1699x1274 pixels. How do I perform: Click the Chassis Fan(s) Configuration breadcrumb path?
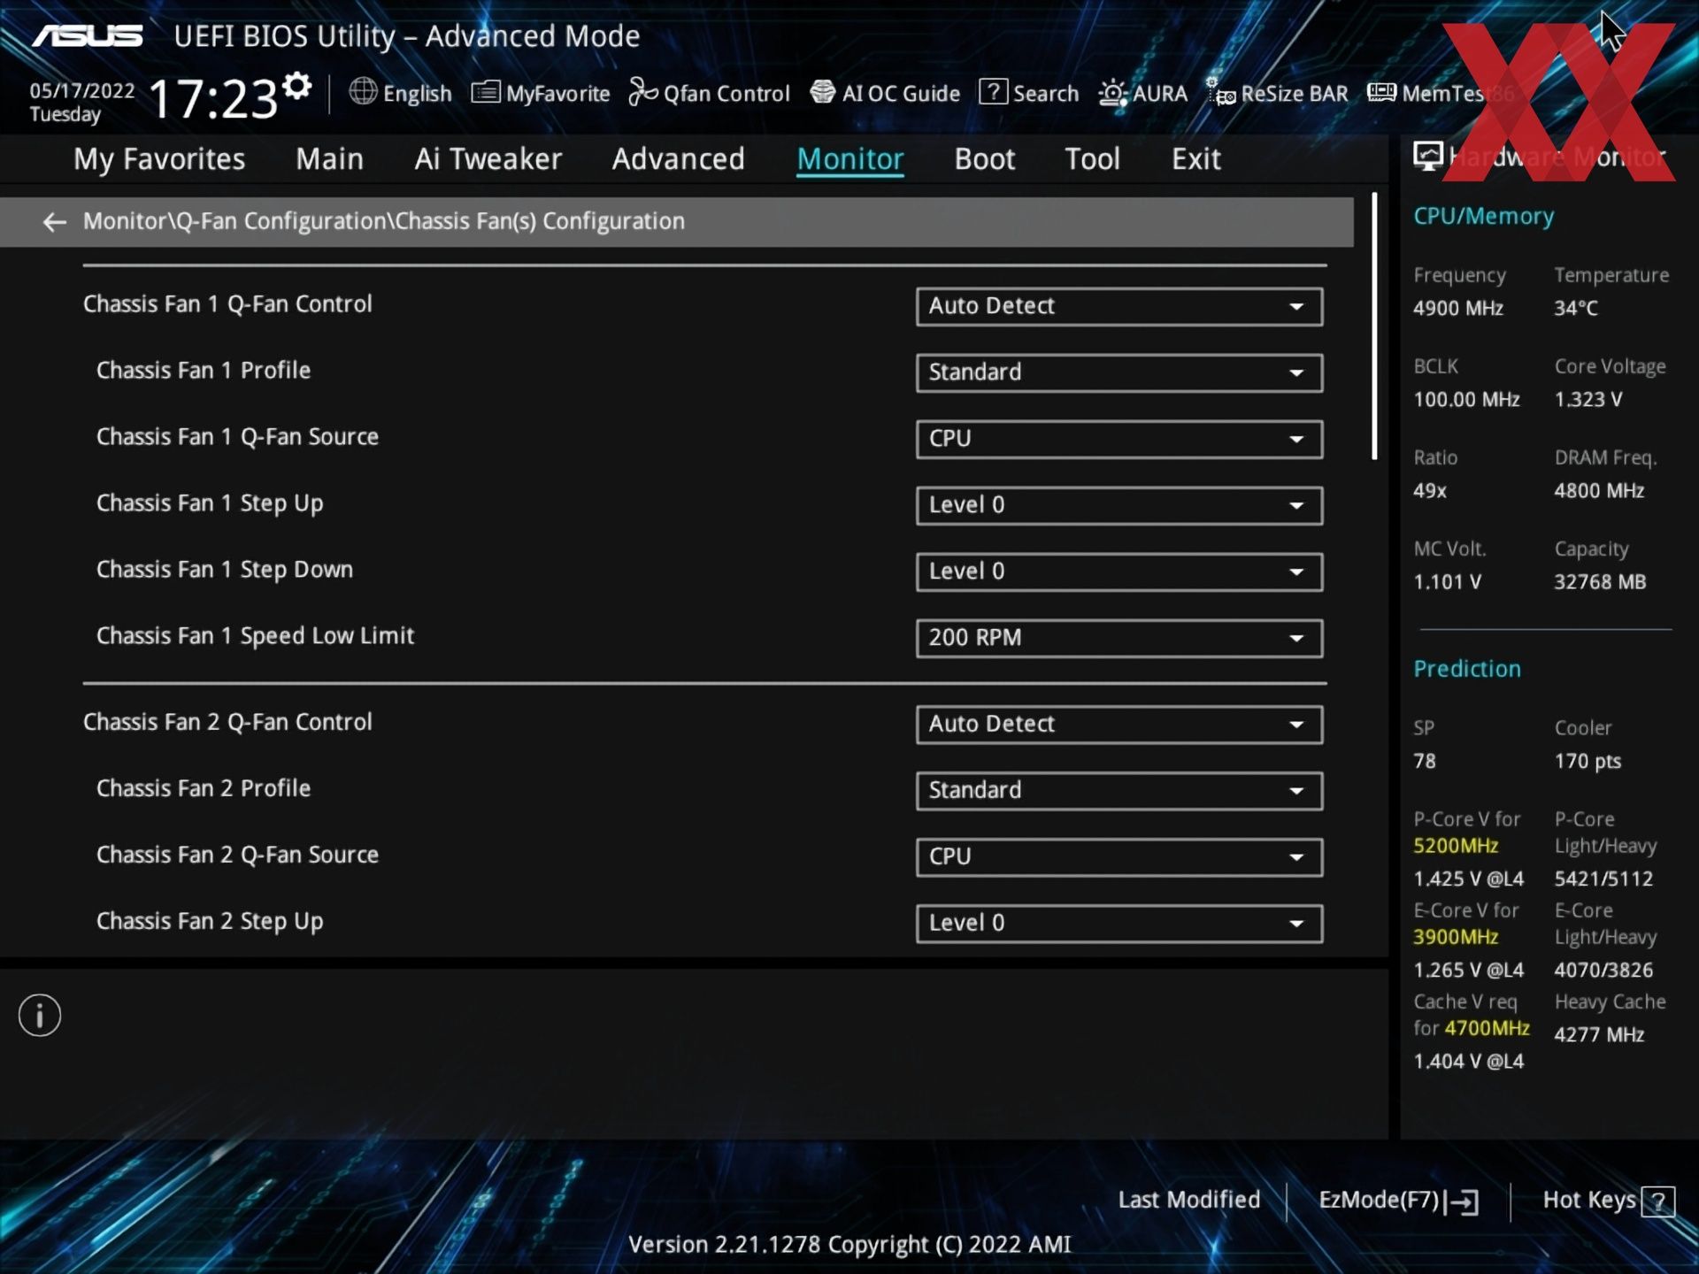(384, 221)
